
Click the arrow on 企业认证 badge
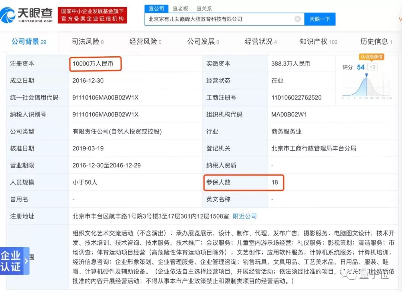pos(26,261)
